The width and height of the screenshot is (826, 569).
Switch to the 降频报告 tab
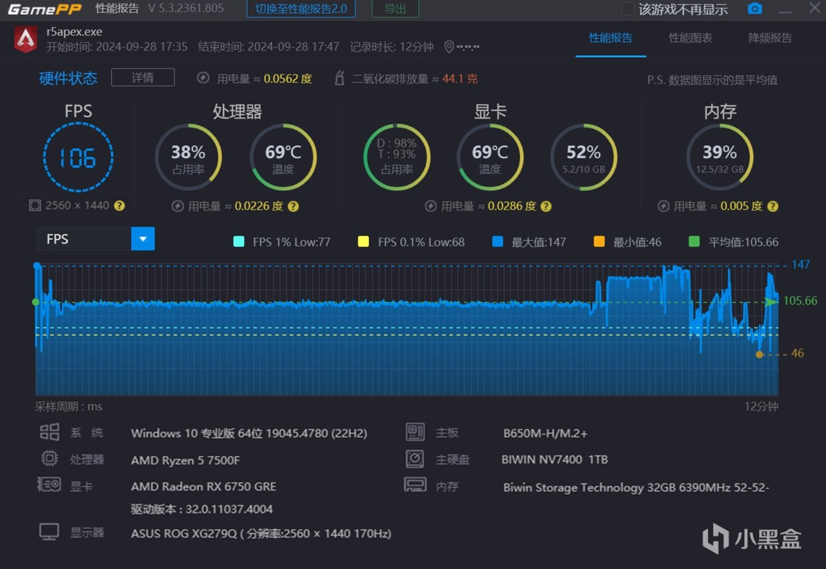tap(770, 38)
